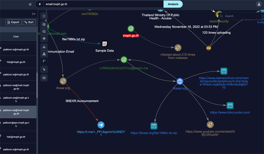Zoom in on the graph
Viewport: 264px width, 154px height.
pyautogui.click(x=44, y=24)
